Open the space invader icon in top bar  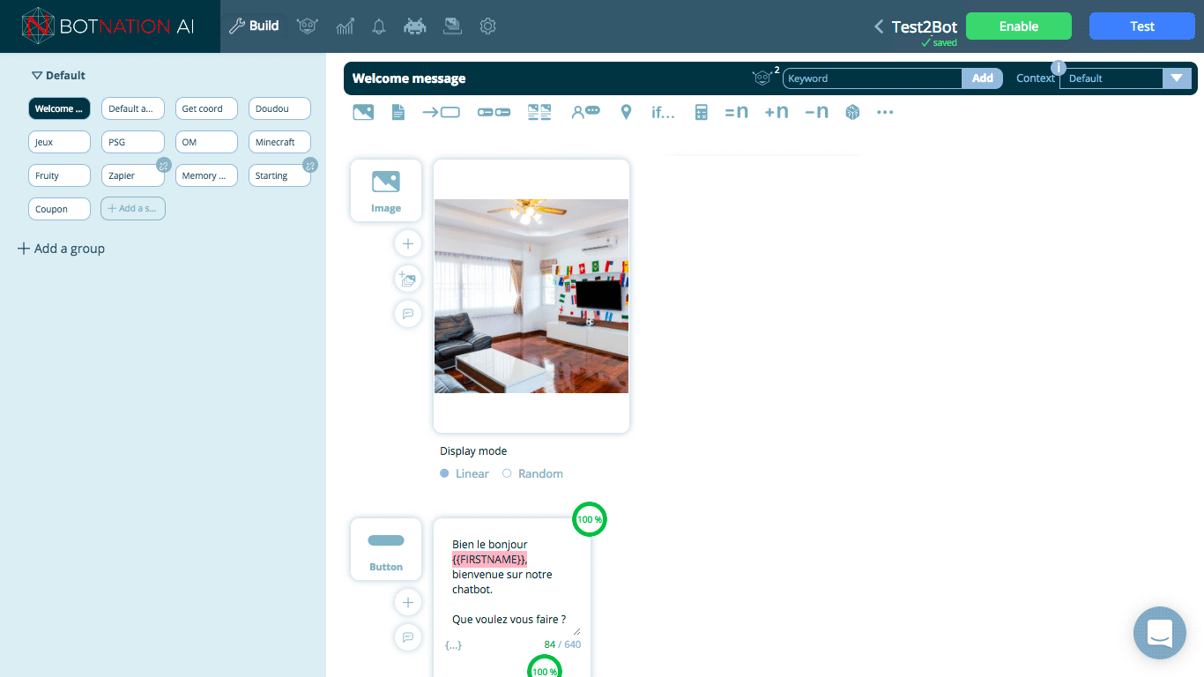[414, 26]
